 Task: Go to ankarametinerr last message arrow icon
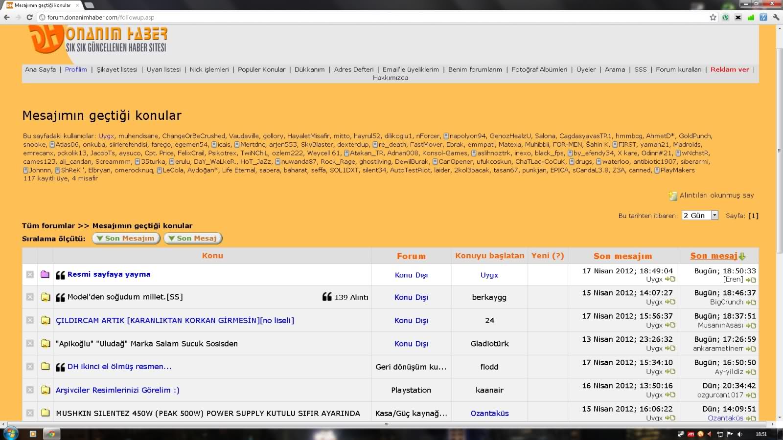(751, 349)
